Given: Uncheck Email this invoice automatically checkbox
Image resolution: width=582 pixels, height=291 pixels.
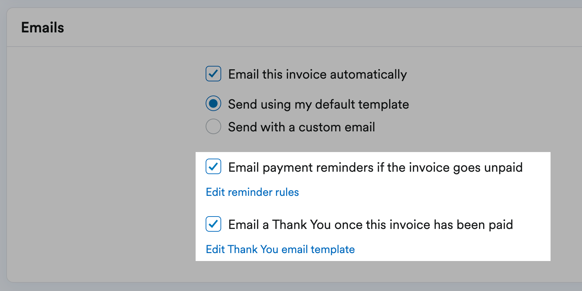Looking at the screenshot, I should click(x=213, y=74).
